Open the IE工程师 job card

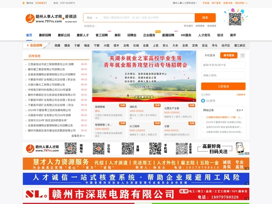click(144, 130)
